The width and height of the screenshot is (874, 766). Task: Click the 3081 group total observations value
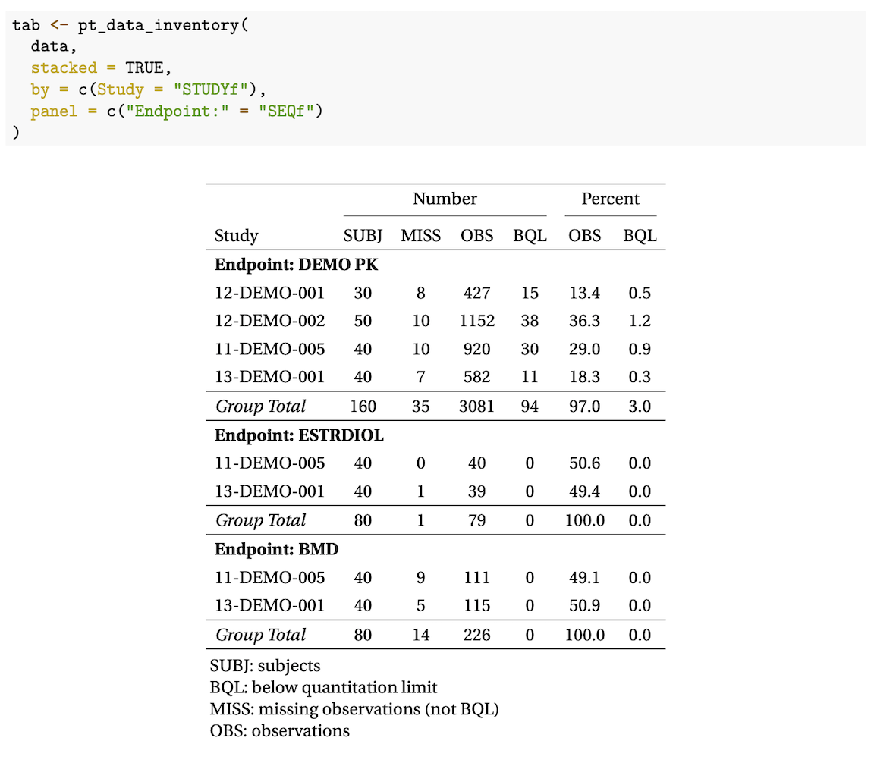(476, 407)
